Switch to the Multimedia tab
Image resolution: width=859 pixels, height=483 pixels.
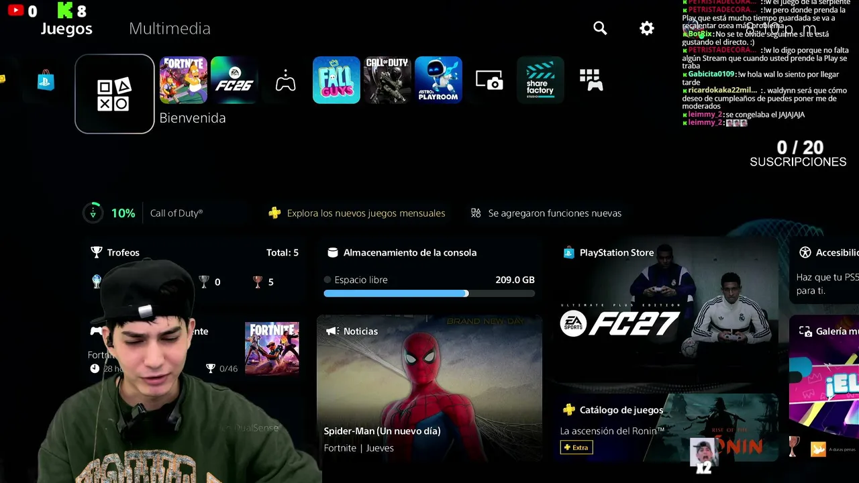tap(170, 28)
